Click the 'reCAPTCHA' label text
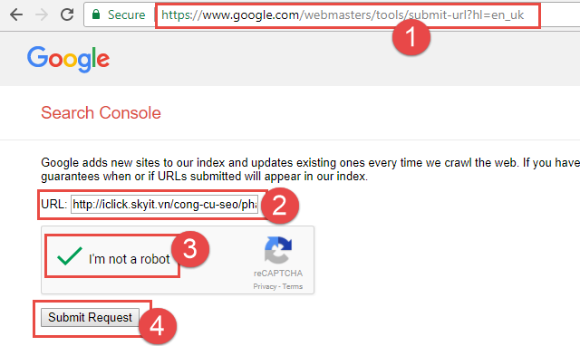580x346 pixels. click(278, 274)
